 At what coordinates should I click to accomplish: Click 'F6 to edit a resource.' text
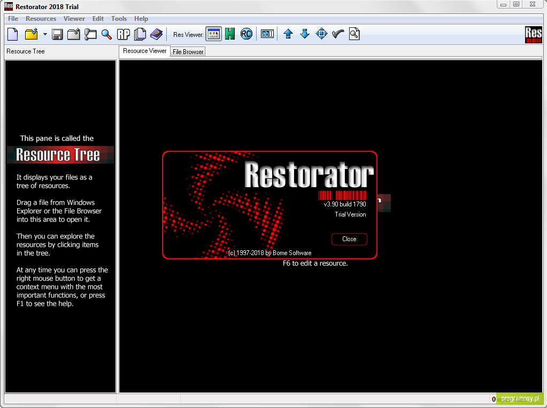[x=315, y=263]
